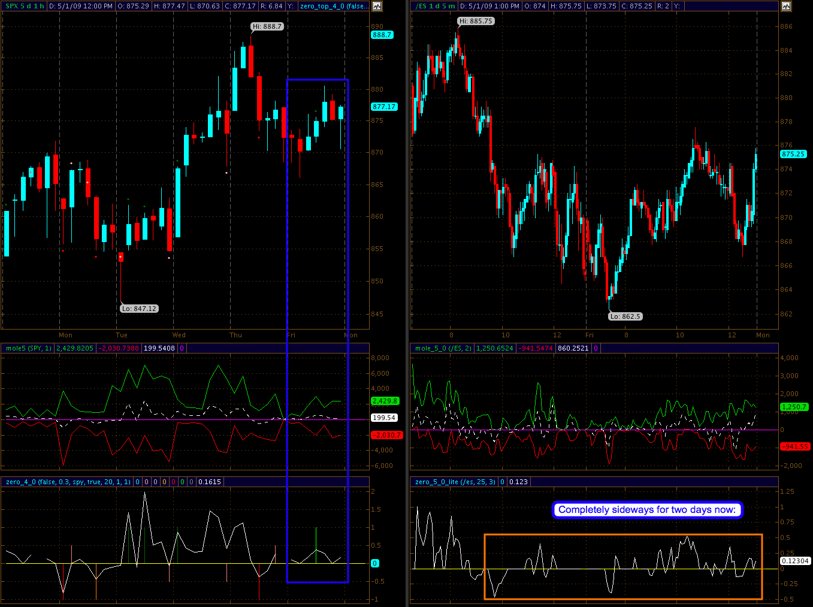
Task: Click the 'Hi: 888.7' price bubble
Action: 267,26
